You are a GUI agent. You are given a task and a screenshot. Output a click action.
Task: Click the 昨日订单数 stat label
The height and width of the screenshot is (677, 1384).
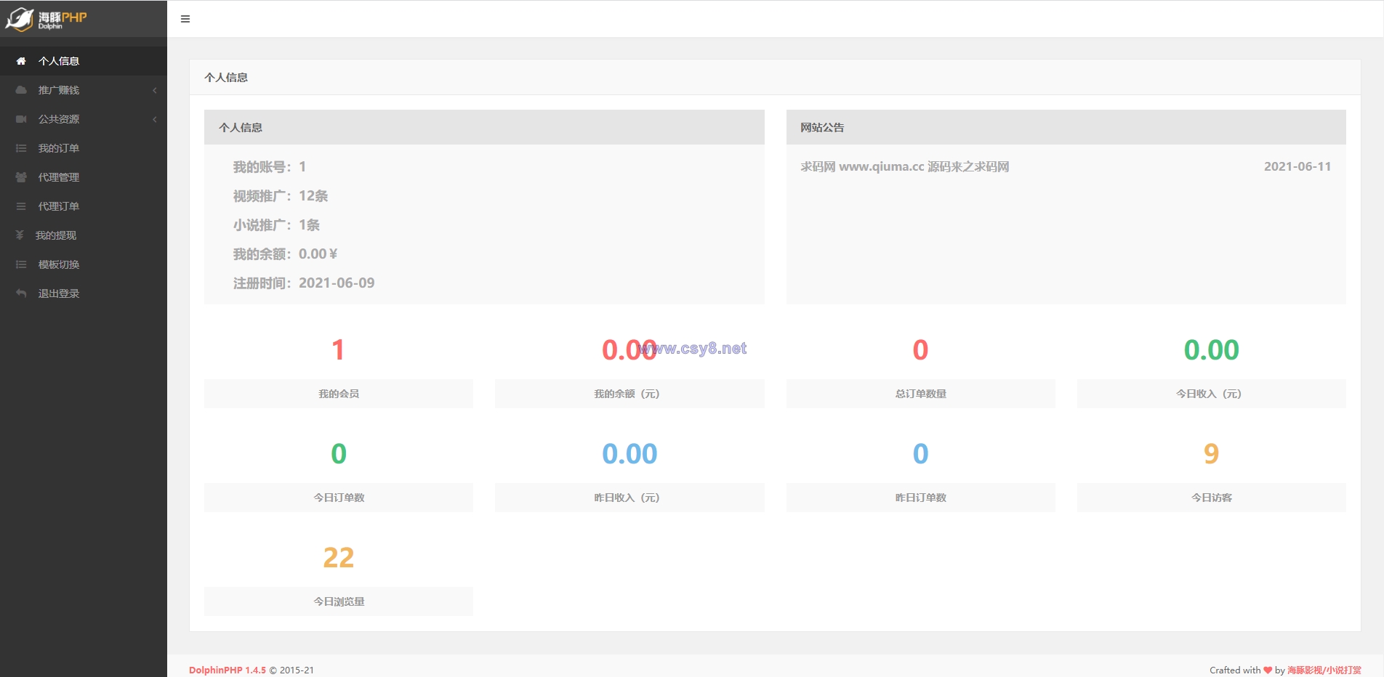(x=921, y=498)
